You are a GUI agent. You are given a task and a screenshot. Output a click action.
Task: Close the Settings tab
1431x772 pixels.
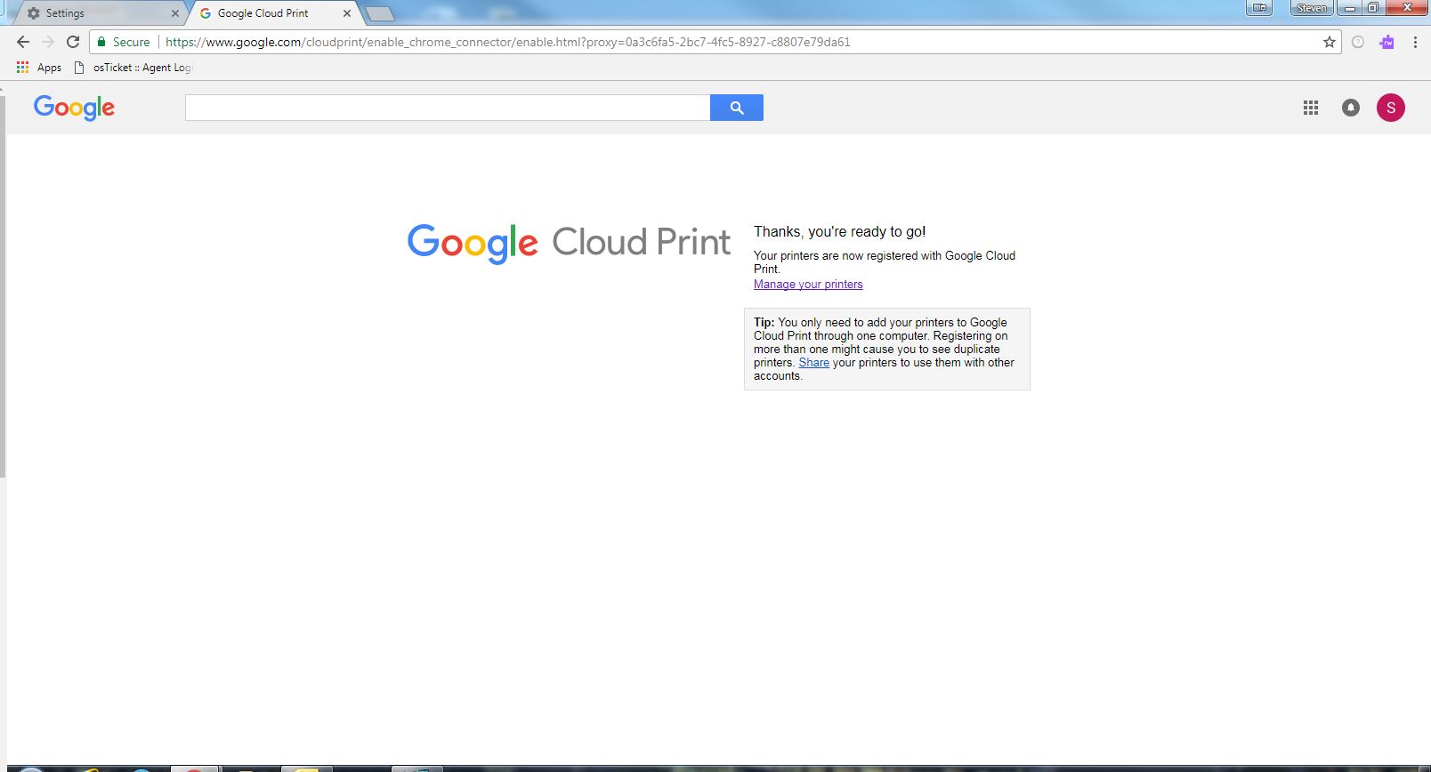[x=175, y=13]
